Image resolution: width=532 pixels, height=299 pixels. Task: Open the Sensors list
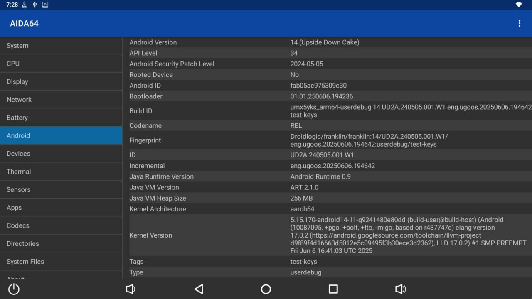[x=61, y=190]
